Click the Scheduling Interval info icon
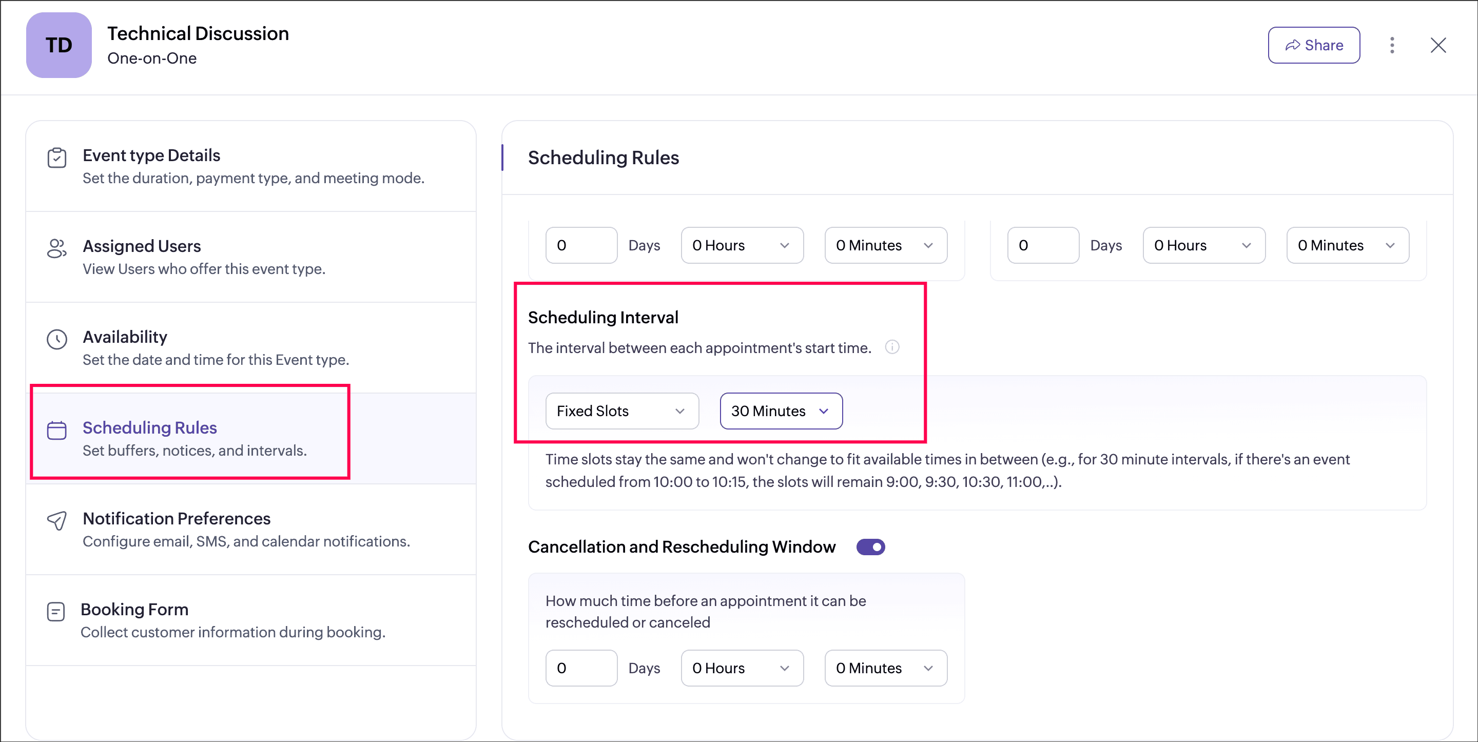The image size is (1478, 742). (891, 347)
